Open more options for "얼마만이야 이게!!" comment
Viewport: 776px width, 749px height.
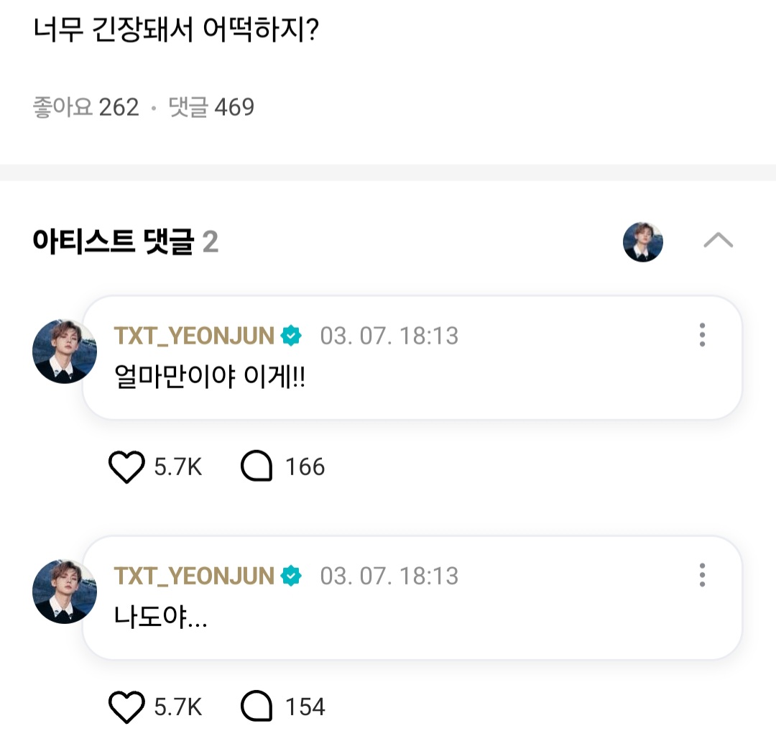(x=702, y=335)
